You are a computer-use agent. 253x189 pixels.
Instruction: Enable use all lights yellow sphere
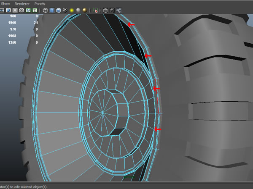[72, 10]
